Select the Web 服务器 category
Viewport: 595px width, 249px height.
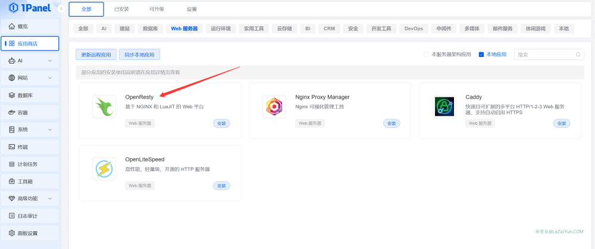coord(184,29)
